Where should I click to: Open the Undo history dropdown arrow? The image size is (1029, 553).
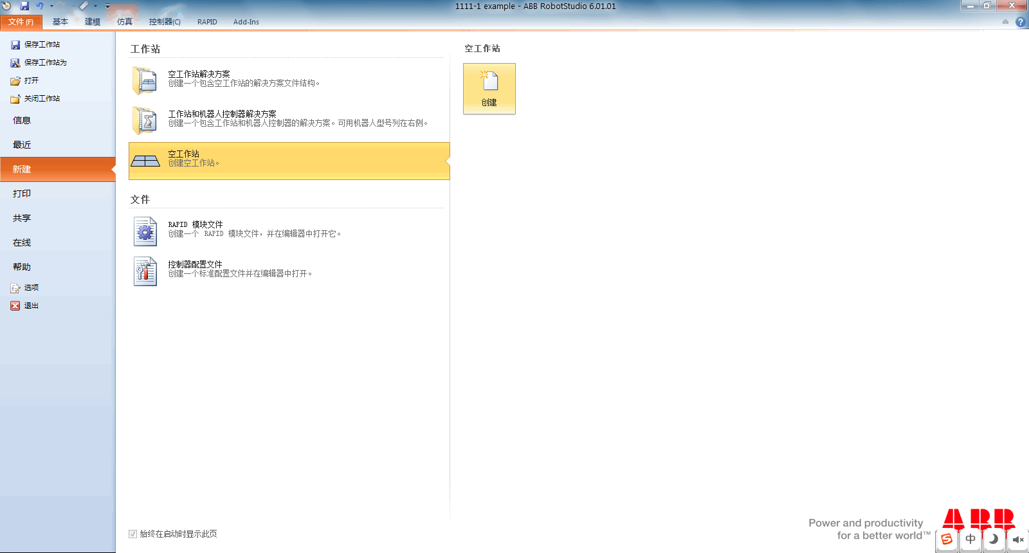51,6
